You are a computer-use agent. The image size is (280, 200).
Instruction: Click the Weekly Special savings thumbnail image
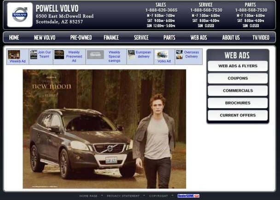tap(95, 54)
